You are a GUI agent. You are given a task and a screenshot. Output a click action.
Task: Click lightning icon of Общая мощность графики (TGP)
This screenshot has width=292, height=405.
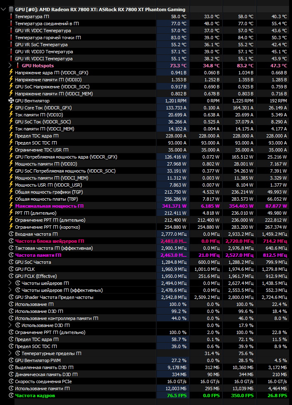pos(11,192)
